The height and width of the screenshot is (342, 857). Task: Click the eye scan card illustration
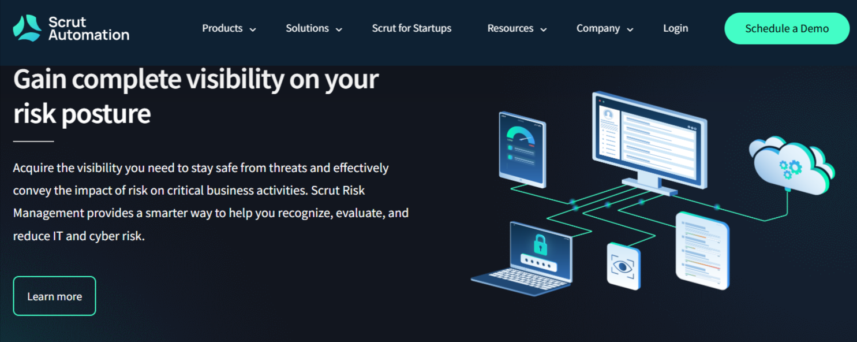[623, 266]
